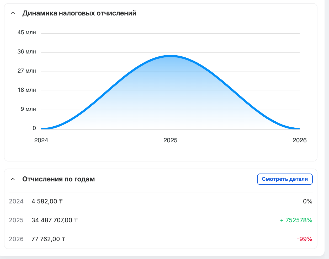Click the 2025 label on chart x-axis

pos(170,140)
